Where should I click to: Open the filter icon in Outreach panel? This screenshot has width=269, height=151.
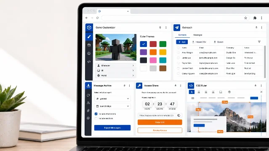[x=259, y=42]
